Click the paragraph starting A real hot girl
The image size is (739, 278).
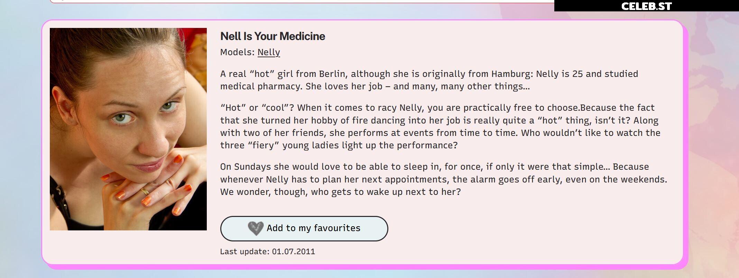[x=429, y=80]
